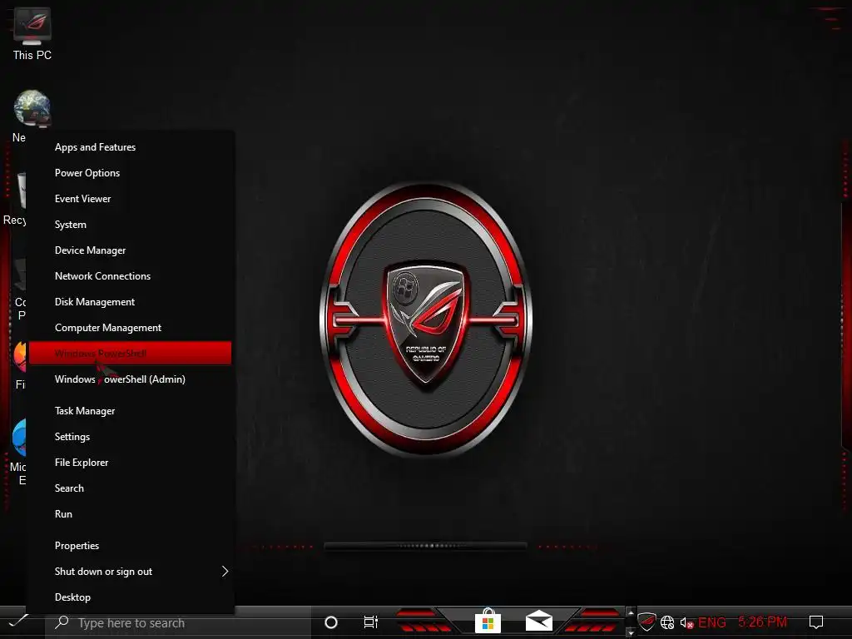Screen dimensions: 852x639
Task: Open Settings from the menu
Action: pyautogui.click(x=131, y=437)
